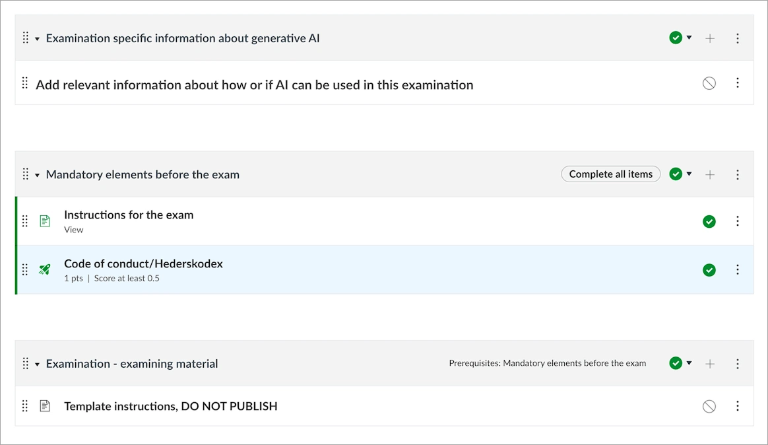Click the rocket quiz icon of Code of conduct
768x445 pixels.
(x=45, y=269)
